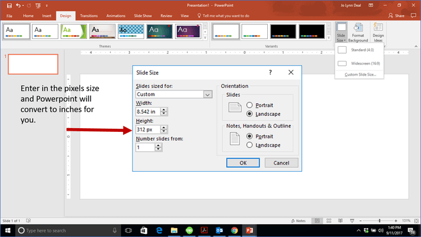The image size is (421, 237).
Task: Switch to Slide Sorter view icon
Action: coord(329,221)
